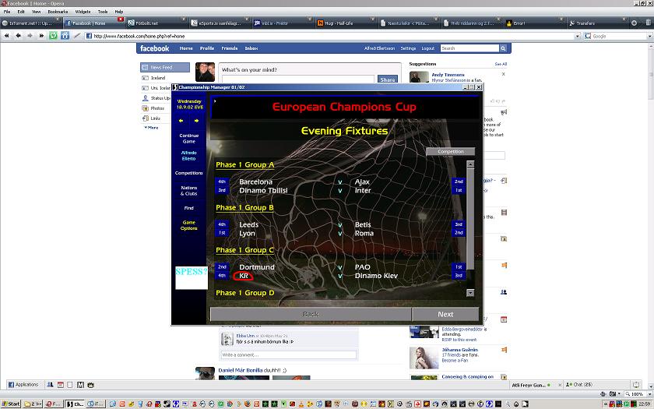Open Phase 1 Group B heading

click(x=244, y=207)
